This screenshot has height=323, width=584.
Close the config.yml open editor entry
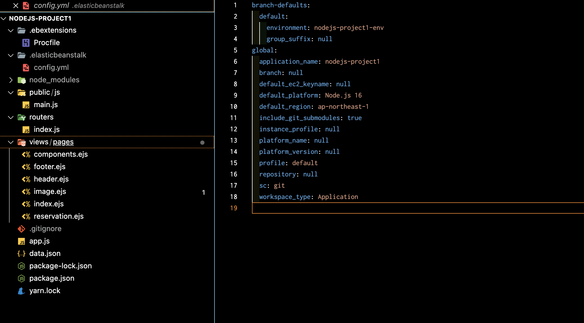pyautogui.click(x=16, y=6)
